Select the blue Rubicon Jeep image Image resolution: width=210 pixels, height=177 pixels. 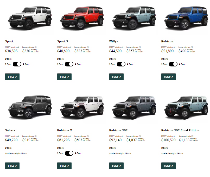tap(186, 18)
